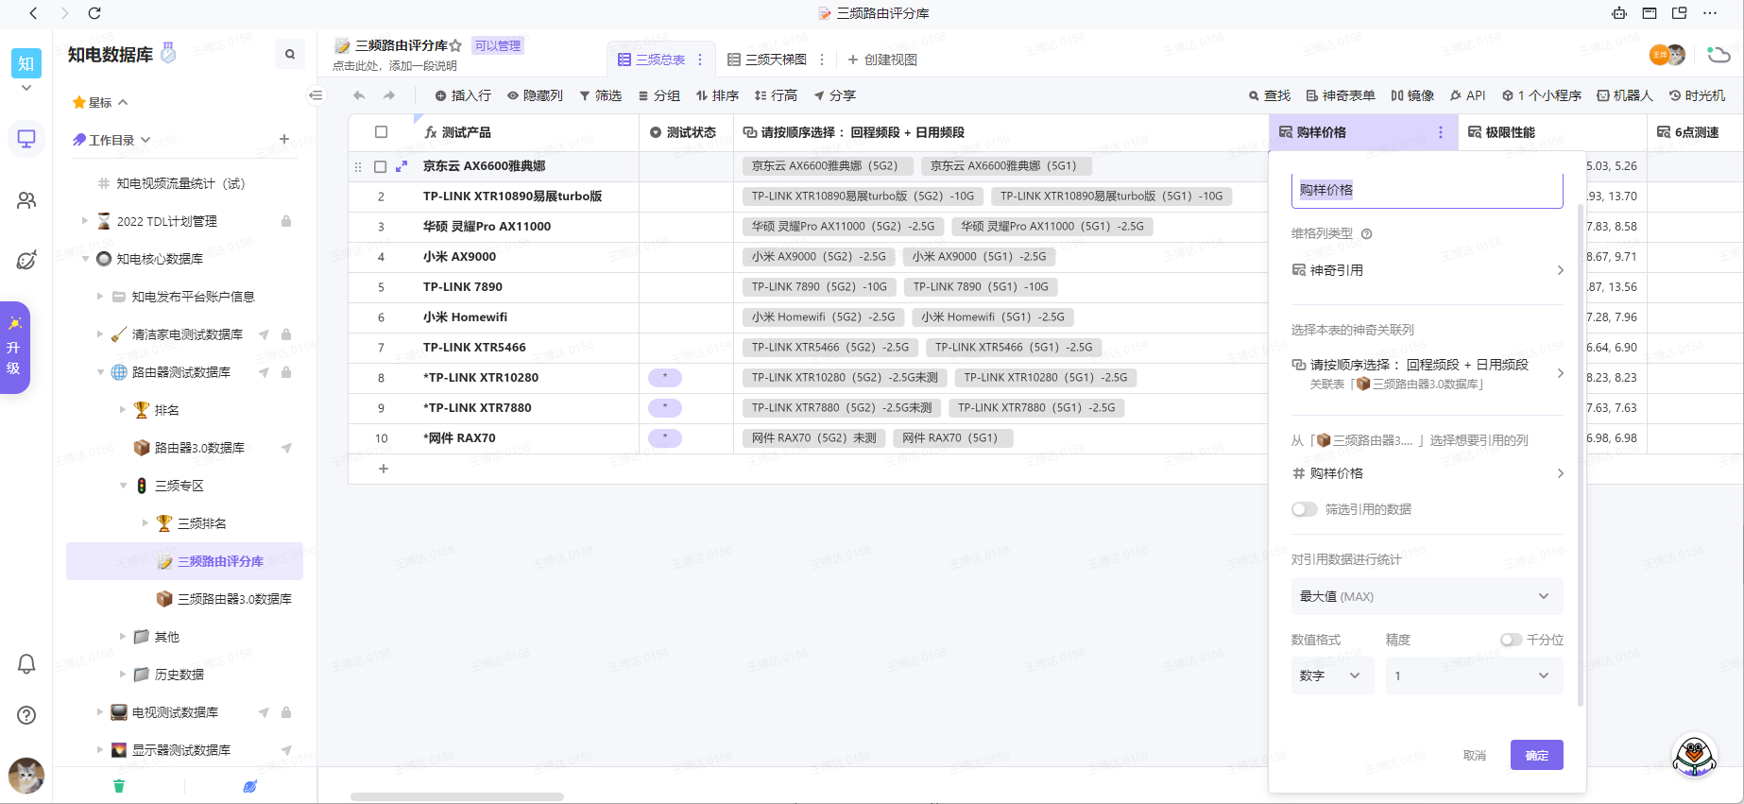This screenshot has width=1744, height=804.
Task: Tick the select-all checkbox in the header
Action: pyautogui.click(x=382, y=132)
